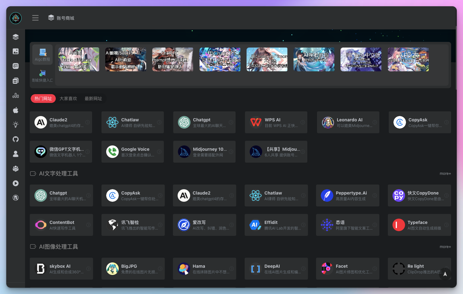The width and height of the screenshot is (463, 294).
Task: Open Chatgpt card in hot sites
Action: coord(204,122)
